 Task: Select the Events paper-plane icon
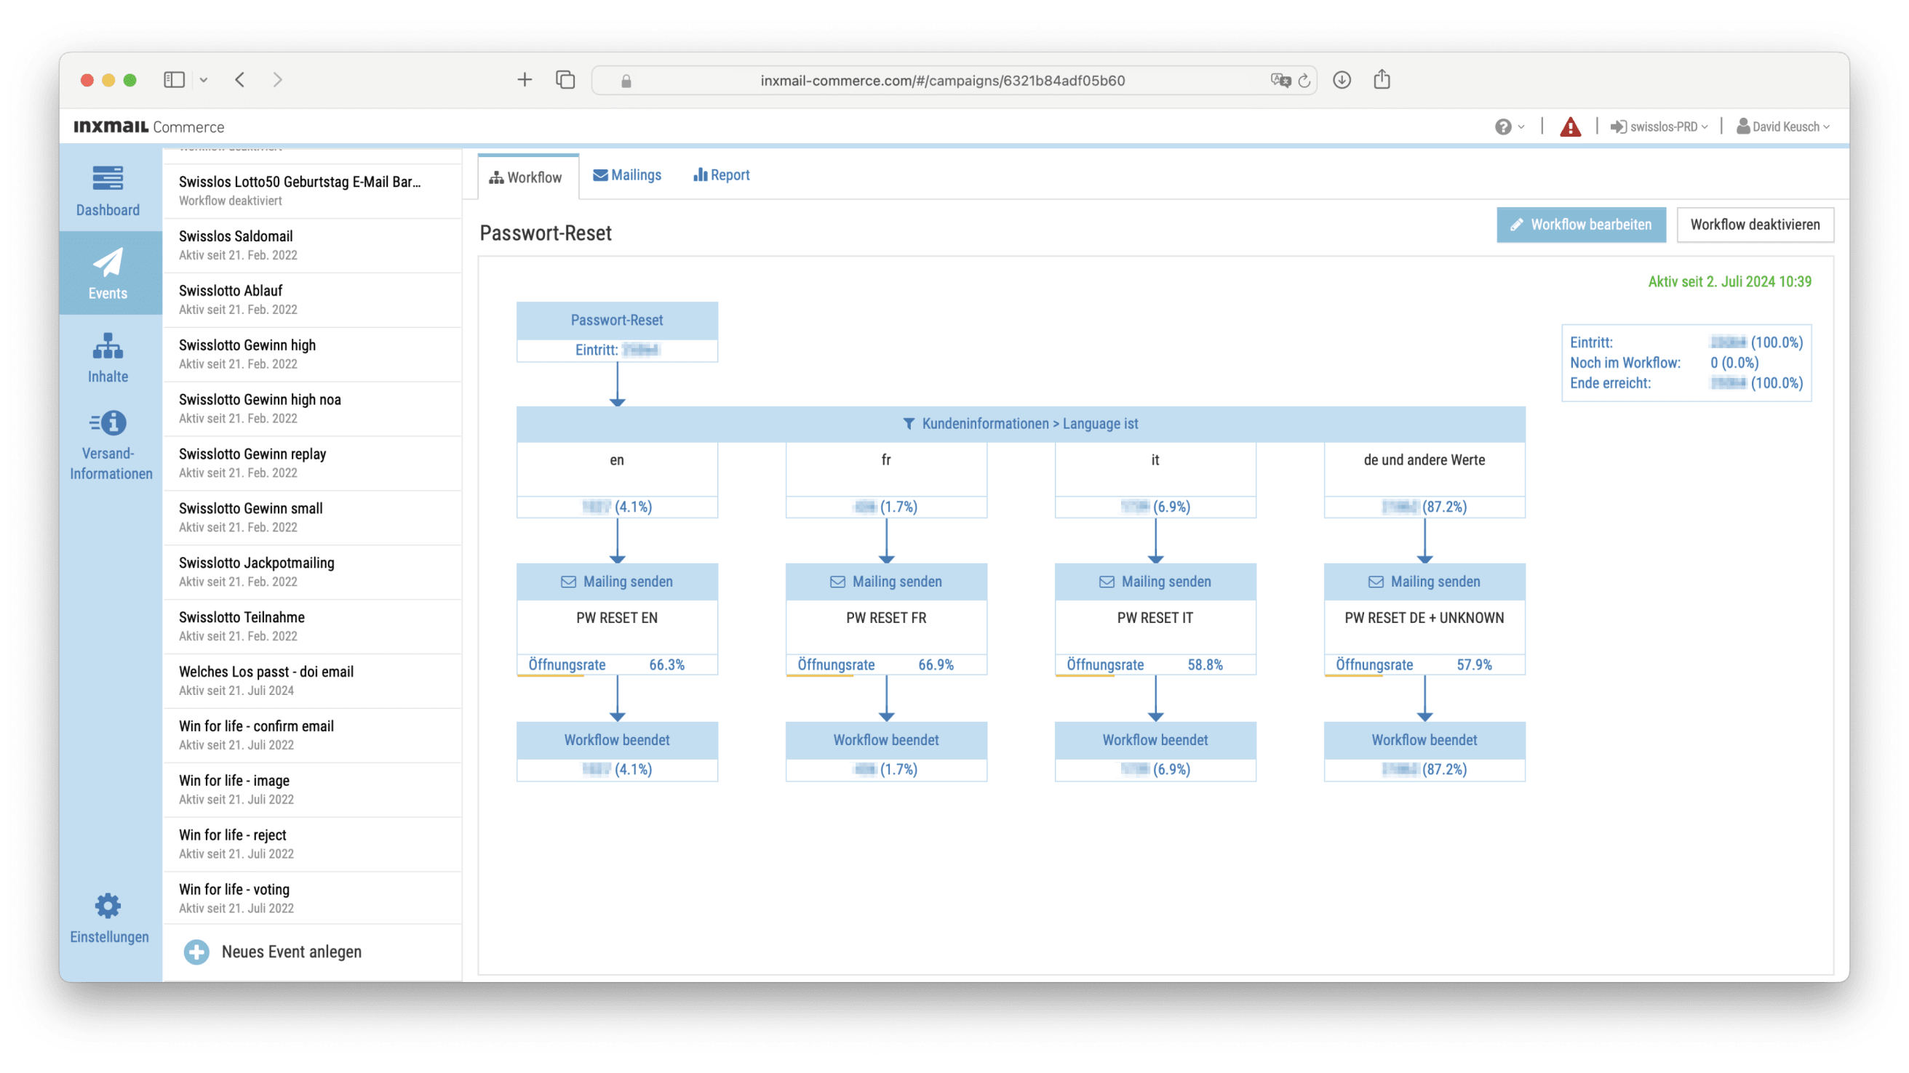click(108, 265)
